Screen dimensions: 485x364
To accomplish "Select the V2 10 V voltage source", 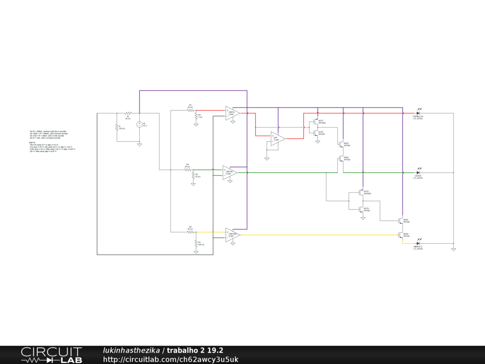I will [140, 124].
